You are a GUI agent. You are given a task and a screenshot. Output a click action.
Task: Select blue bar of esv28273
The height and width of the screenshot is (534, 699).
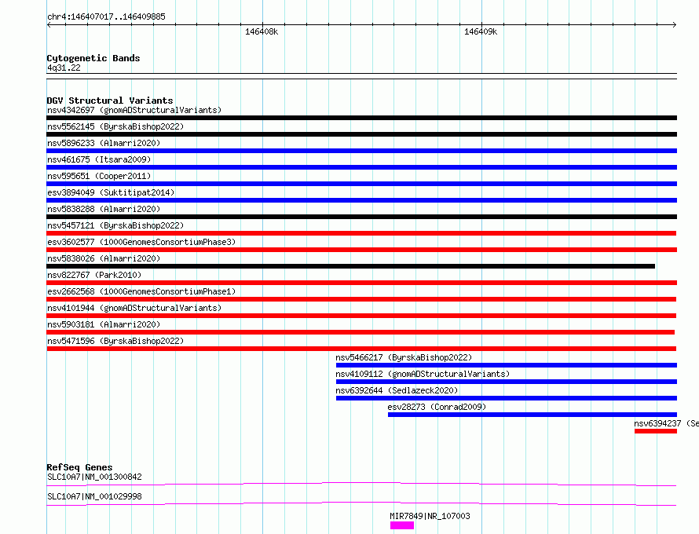(532, 415)
